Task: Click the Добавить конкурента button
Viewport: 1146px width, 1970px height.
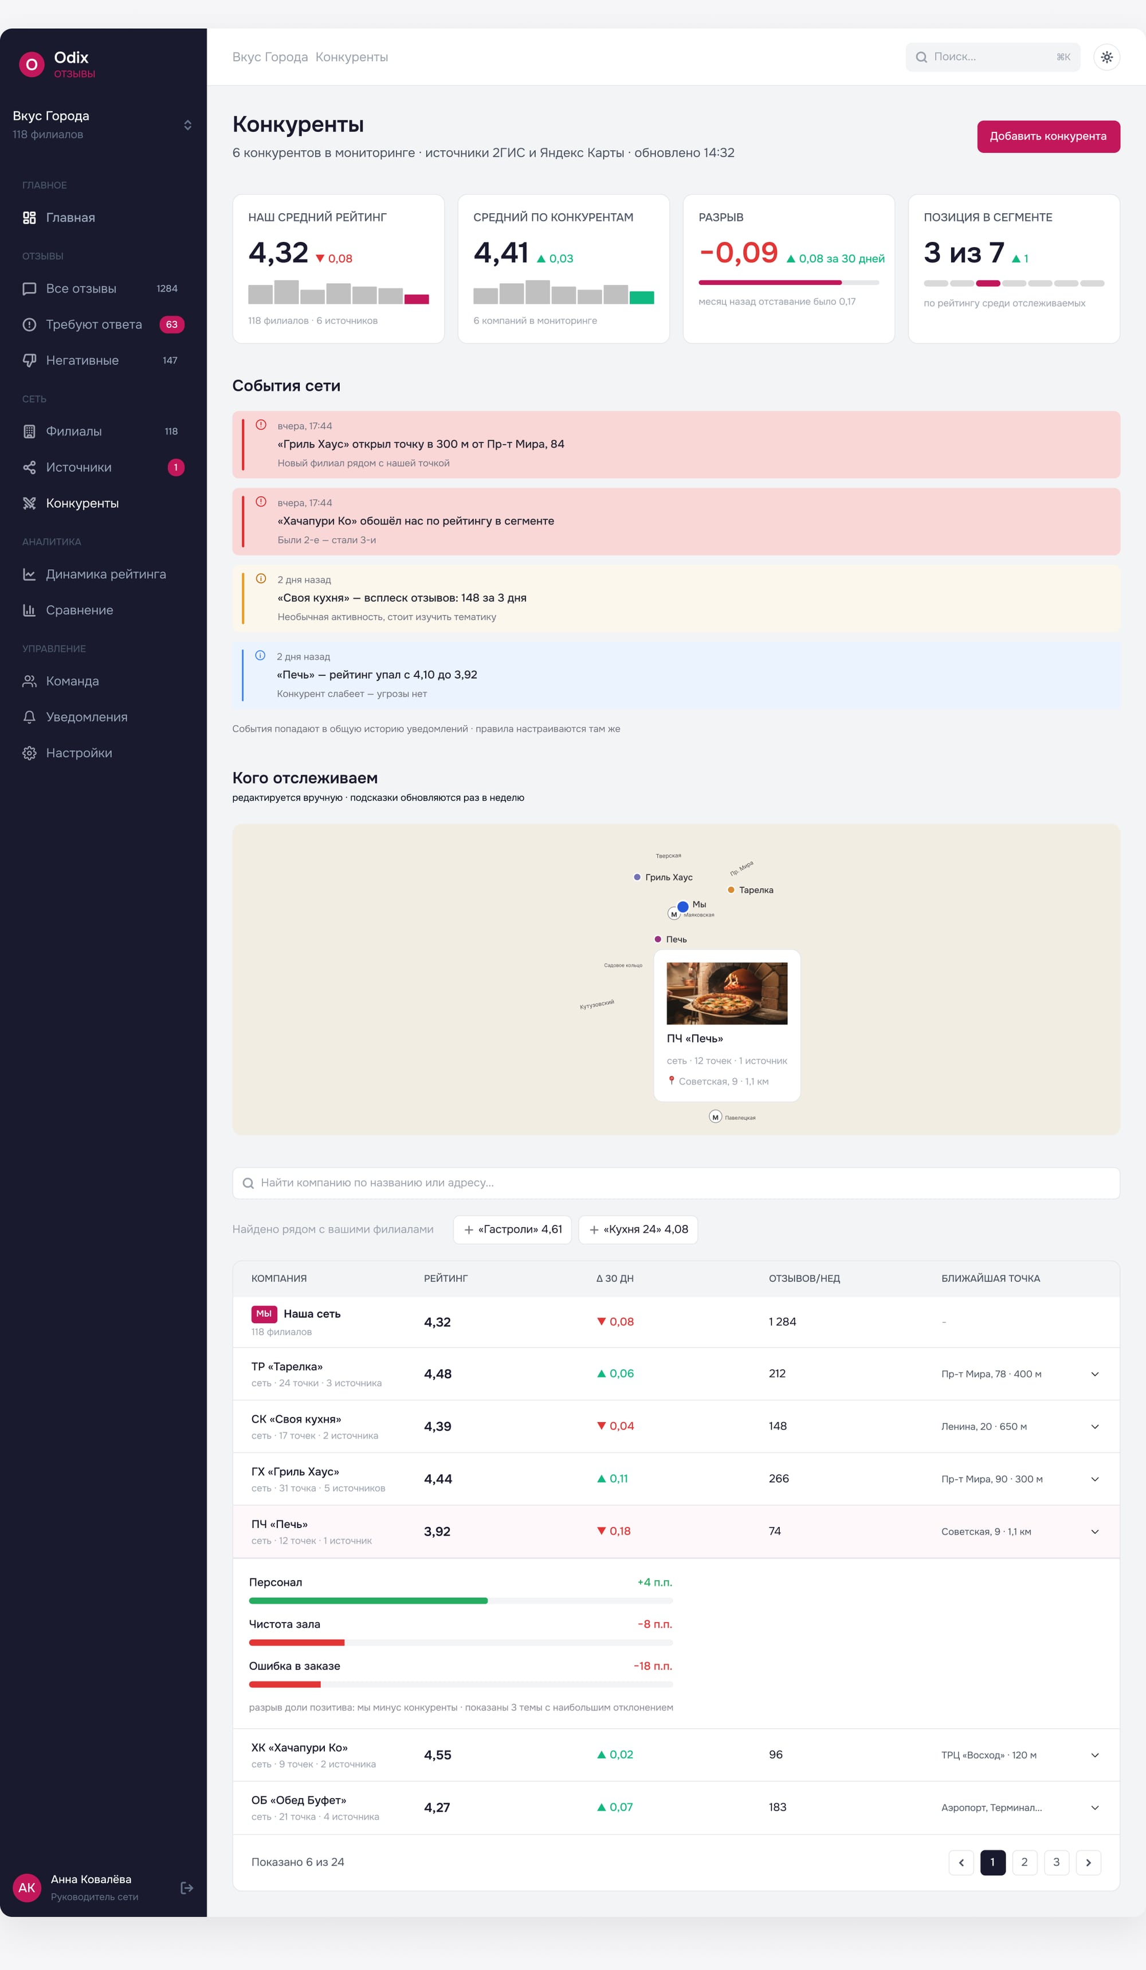Action: tap(1047, 136)
